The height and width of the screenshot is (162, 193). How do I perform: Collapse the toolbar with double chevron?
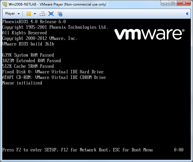click(187, 14)
